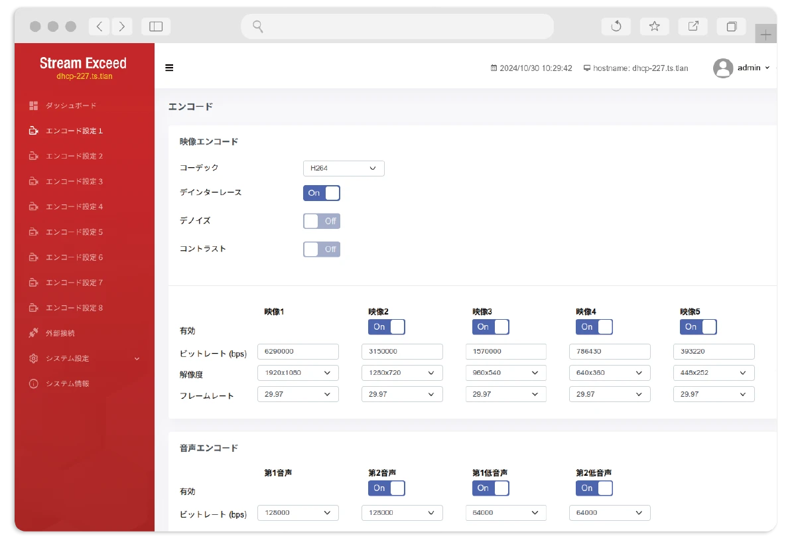The width and height of the screenshot is (796, 560).
Task: Disable the 映像2 enable switch
Action: pos(387,326)
